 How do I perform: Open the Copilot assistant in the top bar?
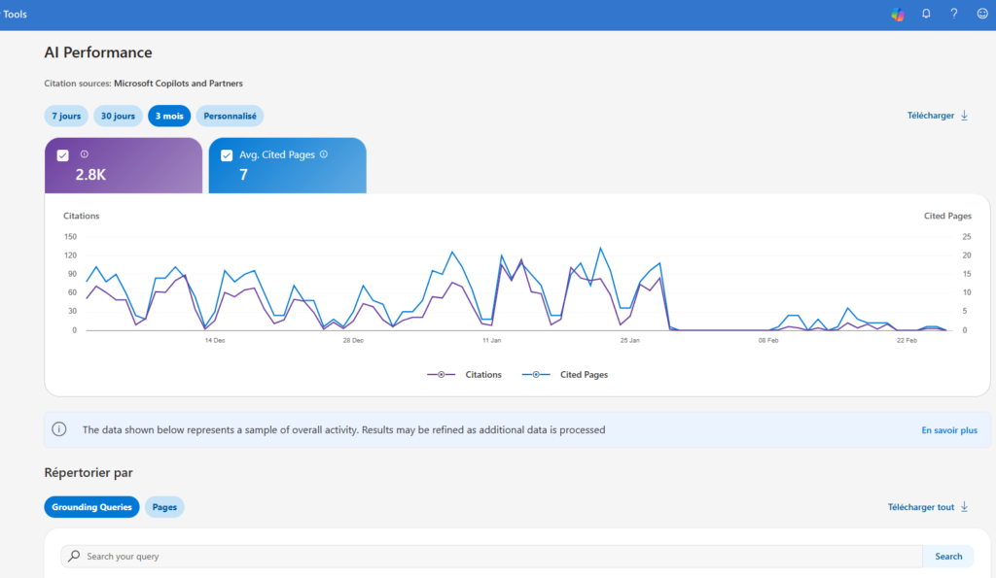coord(897,14)
